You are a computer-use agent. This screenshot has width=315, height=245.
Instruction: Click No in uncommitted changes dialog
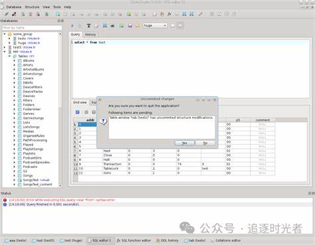coord(205,143)
